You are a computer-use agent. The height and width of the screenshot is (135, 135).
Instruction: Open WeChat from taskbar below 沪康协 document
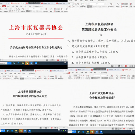point(27,63)
